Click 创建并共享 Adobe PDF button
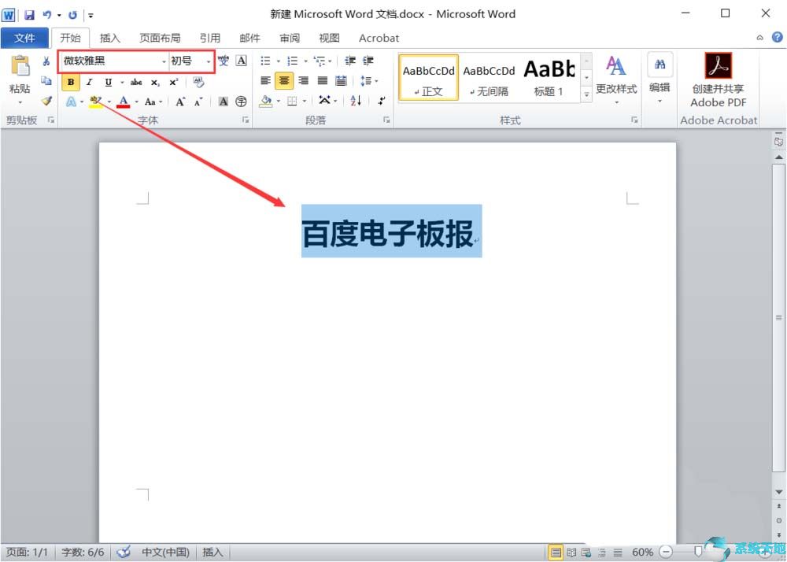Viewport: 787px width, 562px height. coord(719,80)
